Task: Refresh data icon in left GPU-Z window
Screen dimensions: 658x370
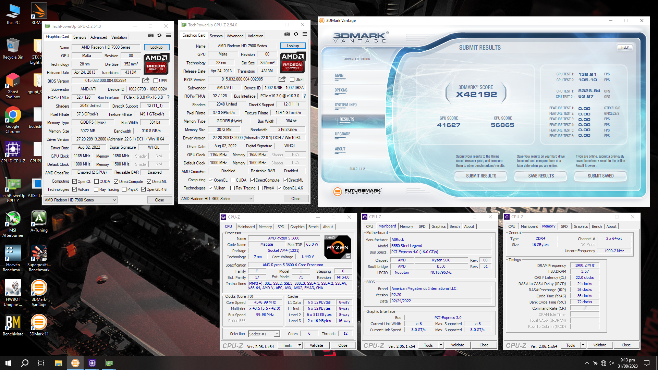Action: click(159, 35)
